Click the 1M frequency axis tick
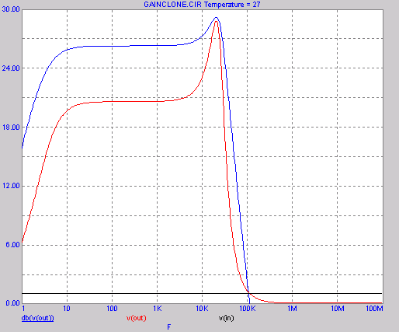The width and height of the screenshot is (399, 332). (x=293, y=309)
